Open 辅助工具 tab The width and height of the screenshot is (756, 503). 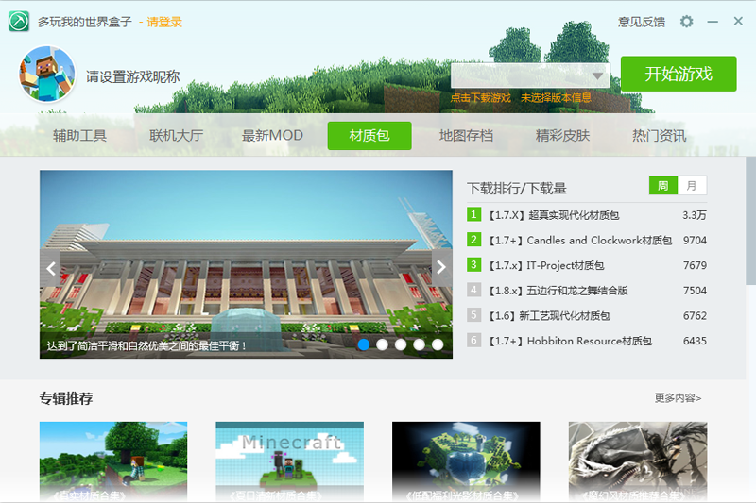79,135
